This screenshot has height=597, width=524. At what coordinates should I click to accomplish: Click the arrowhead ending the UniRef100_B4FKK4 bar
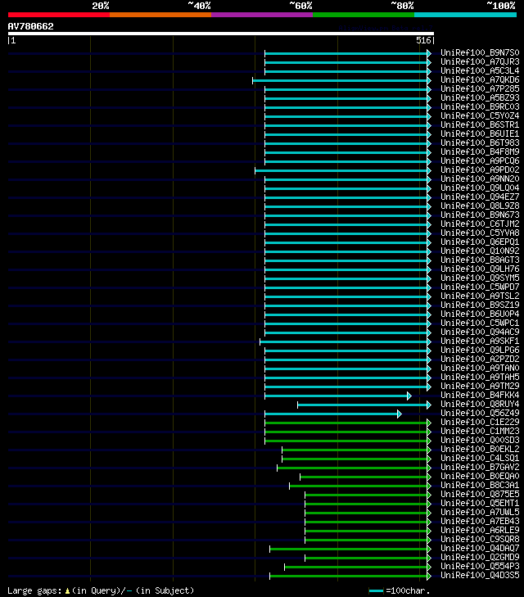(x=409, y=396)
